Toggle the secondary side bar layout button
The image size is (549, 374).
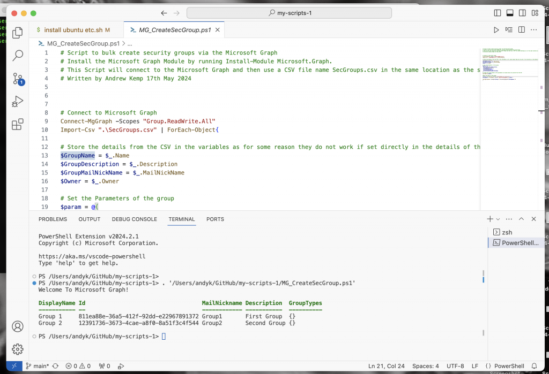(522, 13)
